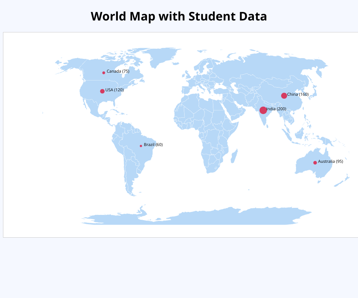Click the "India (200)" label text
The height and width of the screenshot is (298, 358).
coord(276,109)
